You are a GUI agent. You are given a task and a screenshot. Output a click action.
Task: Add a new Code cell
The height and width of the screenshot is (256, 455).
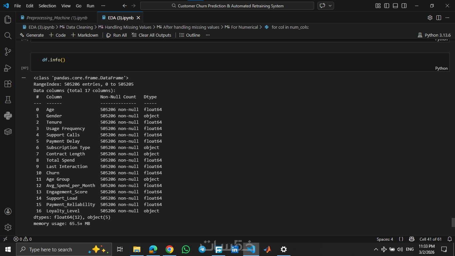tap(57, 35)
